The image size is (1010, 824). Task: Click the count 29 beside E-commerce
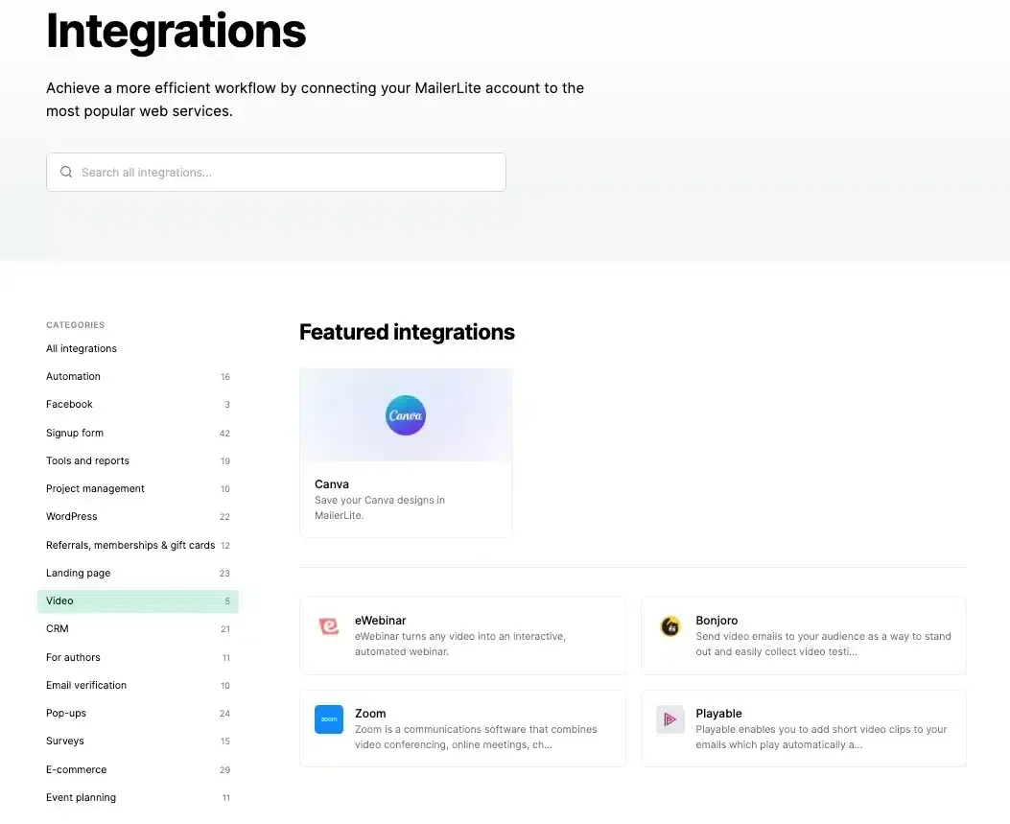point(224,770)
